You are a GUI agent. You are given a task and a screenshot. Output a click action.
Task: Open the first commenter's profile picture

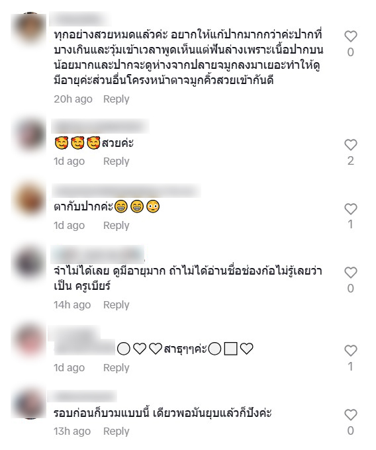pyautogui.click(x=28, y=28)
